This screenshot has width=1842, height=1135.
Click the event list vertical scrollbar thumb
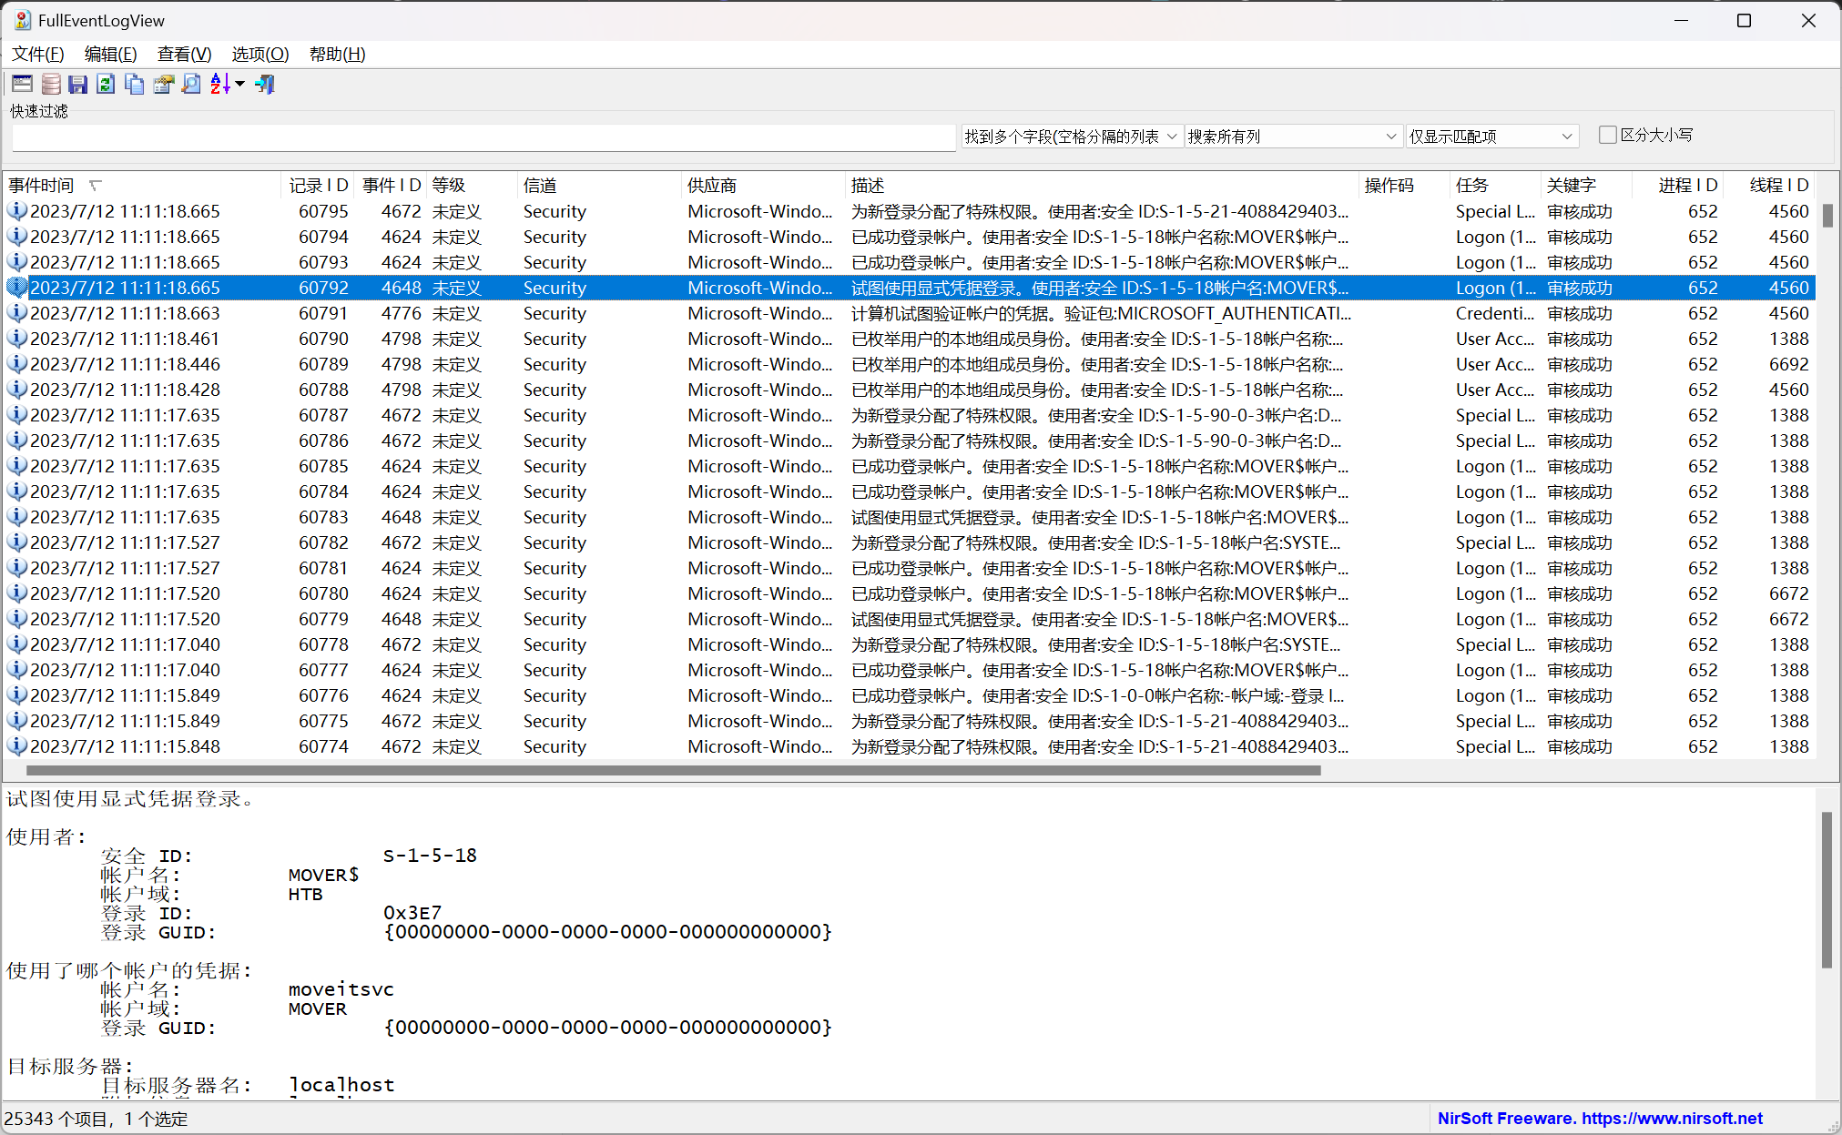coord(1827,216)
